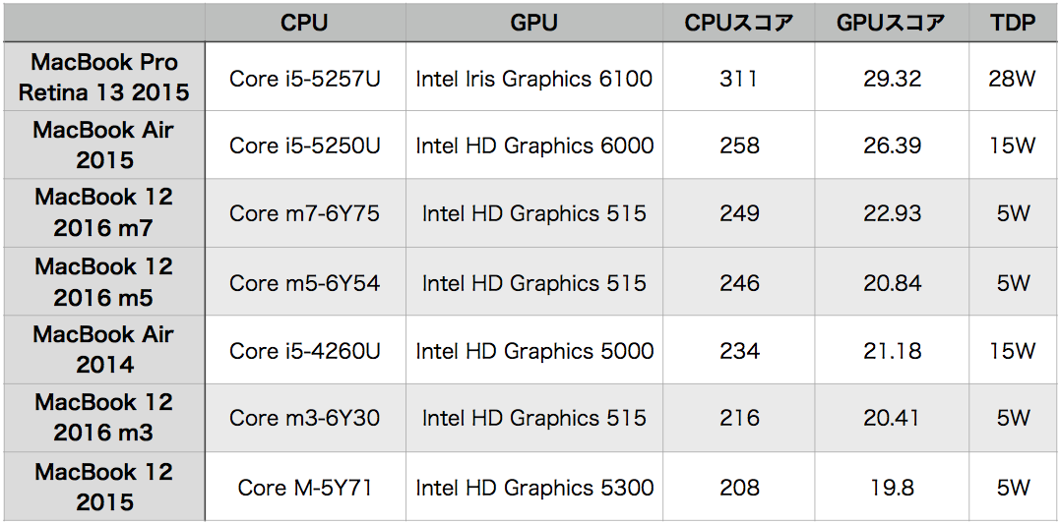Click the GPU score 26.39 cell
This screenshot has height=524, width=1060.
coord(892,145)
